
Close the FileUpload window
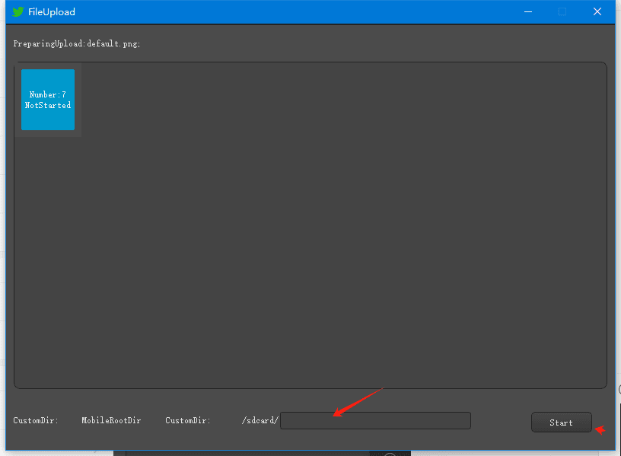click(597, 12)
